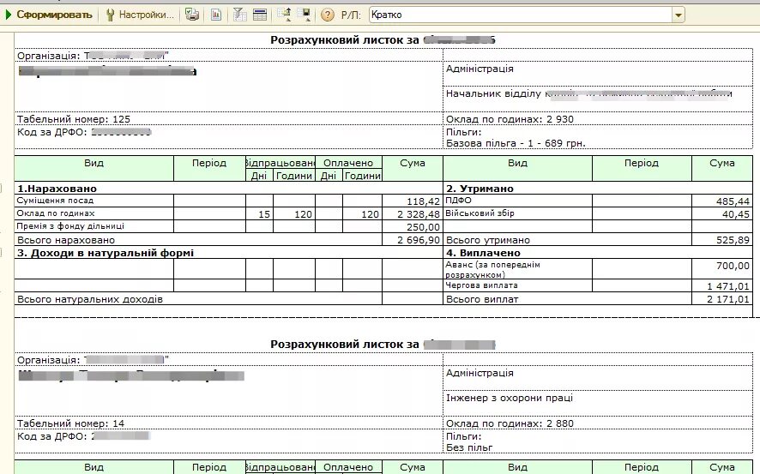760x474 pixels.
Task: Click Оклад по годинах: 2 880
Action: [x=510, y=423]
